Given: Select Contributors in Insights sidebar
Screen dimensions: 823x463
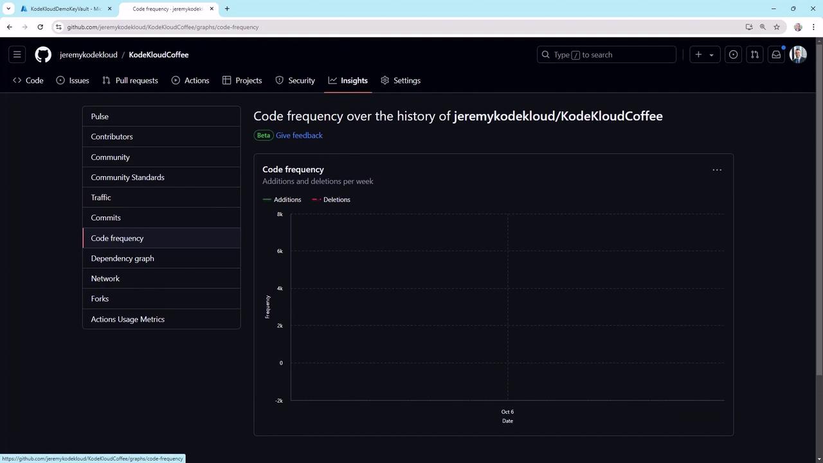Looking at the screenshot, I should click(x=161, y=136).
